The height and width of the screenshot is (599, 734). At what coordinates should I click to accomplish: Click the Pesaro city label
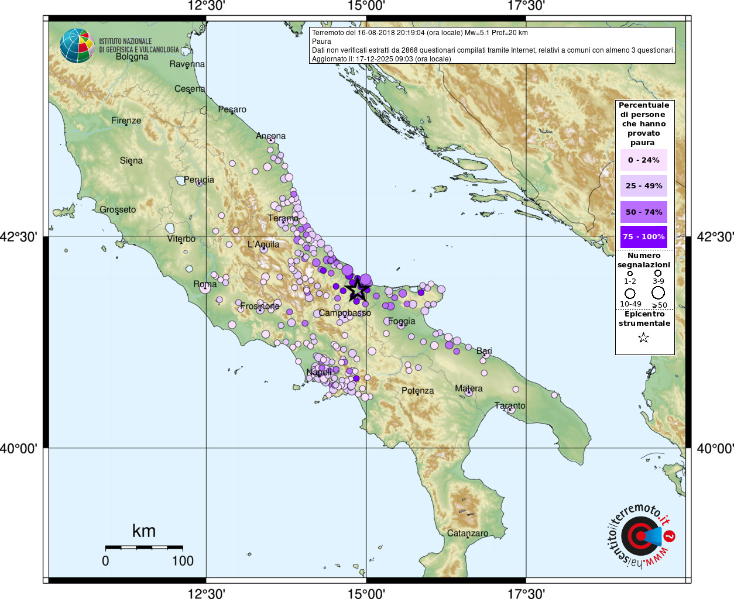pos(232,109)
